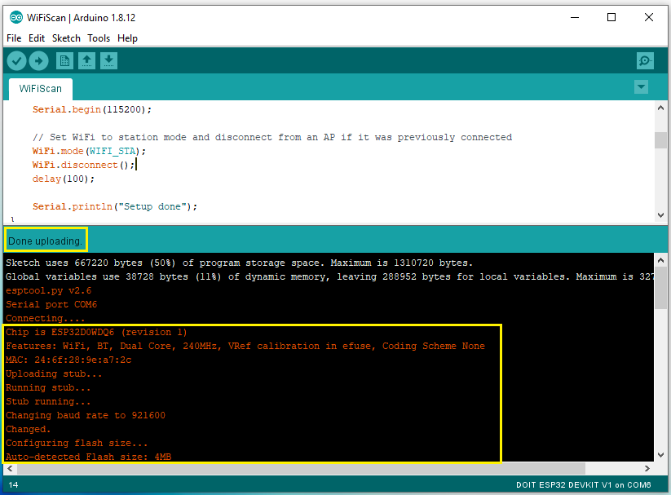This screenshot has height=495, width=671.
Task: Click the Verify sketch checkmark button
Action: (x=16, y=61)
